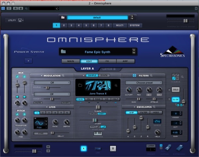Select the bottom layer B button
Screen dimensions: 199x157
pos(113,148)
